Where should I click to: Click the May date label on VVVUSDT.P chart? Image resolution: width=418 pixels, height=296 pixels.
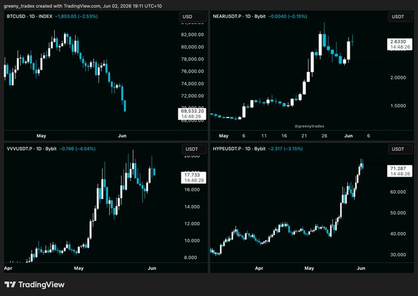pyautogui.click(x=79, y=268)
